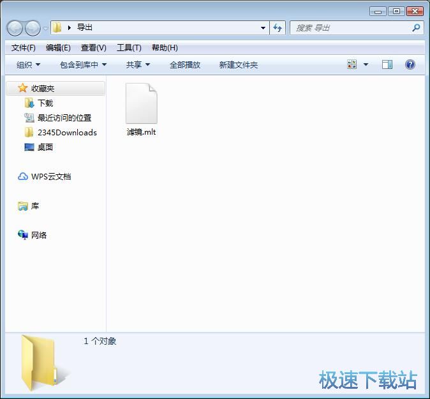Click the magnifier search icon
The height and width of the screenshot is (399, 430).
point(417,27)
